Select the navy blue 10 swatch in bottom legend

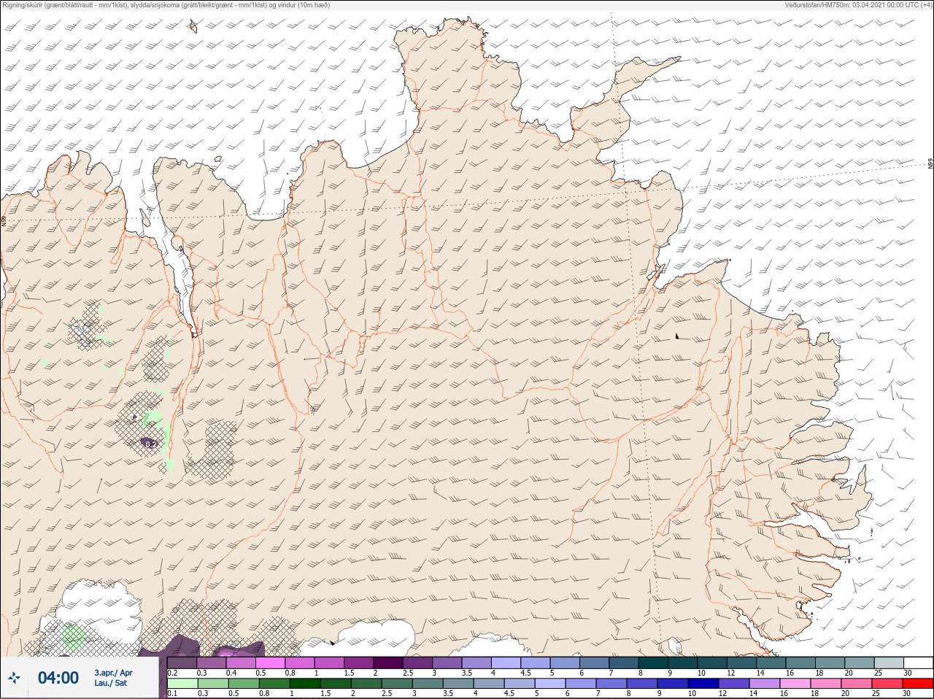click(703, 684)
